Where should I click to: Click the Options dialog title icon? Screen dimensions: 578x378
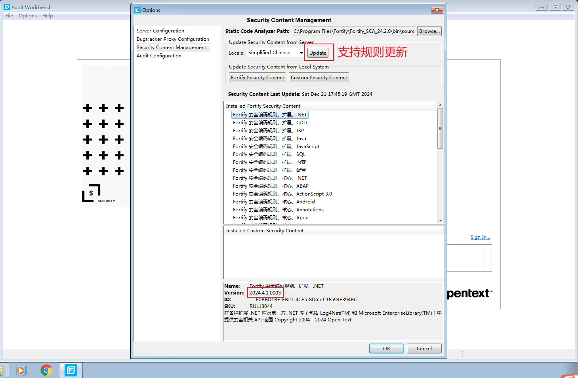pyautogui.click(x=137, y=10)
